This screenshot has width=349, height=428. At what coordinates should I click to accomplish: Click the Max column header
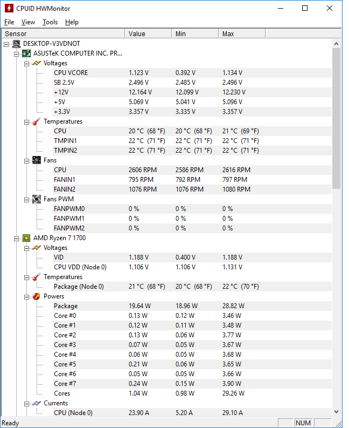242,34
